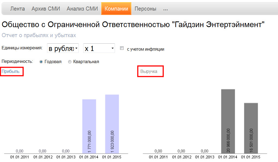
Task: Switch to the Архив СМИ tab
Action: [x=46, y=8]
